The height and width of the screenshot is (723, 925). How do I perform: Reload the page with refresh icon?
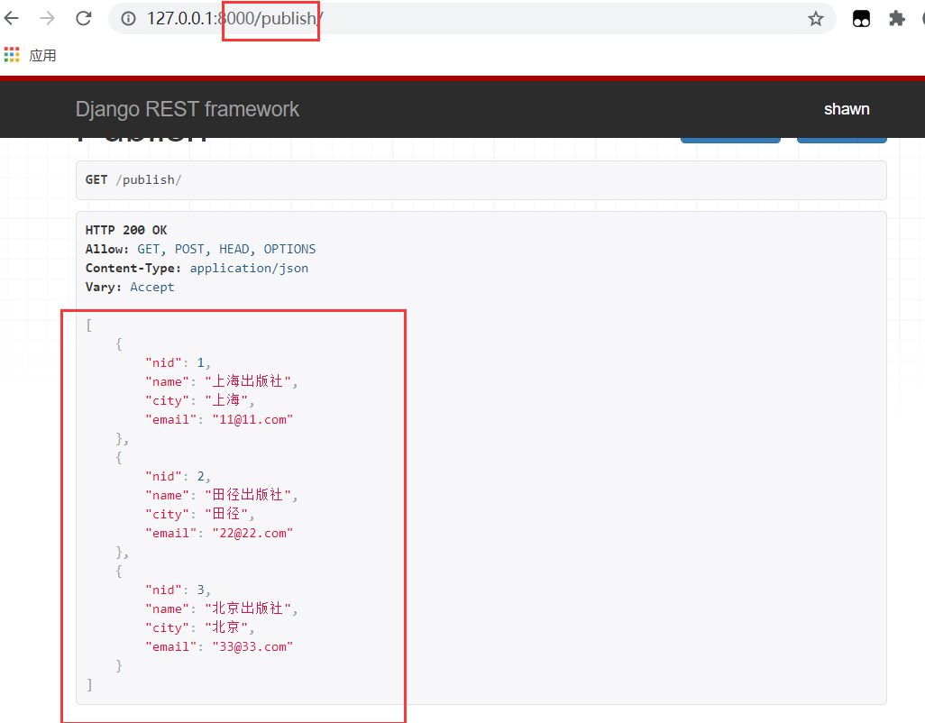click(x=84, y=18)
